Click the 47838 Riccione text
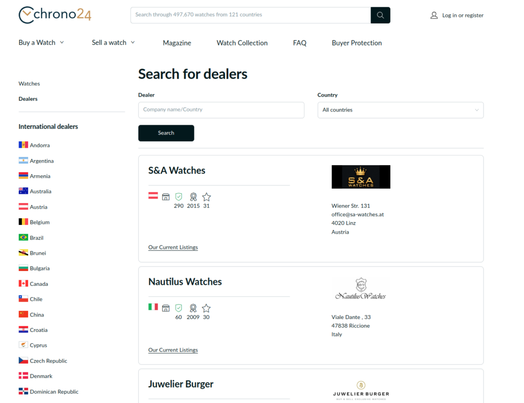 tap(351, 326)
